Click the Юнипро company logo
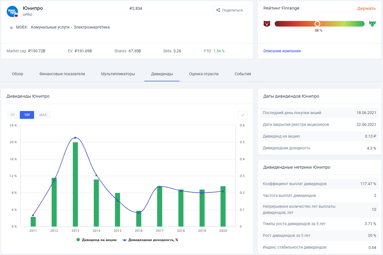Image resolution: width=383 pixels, height=255 pixels. [x=12, y=11]
